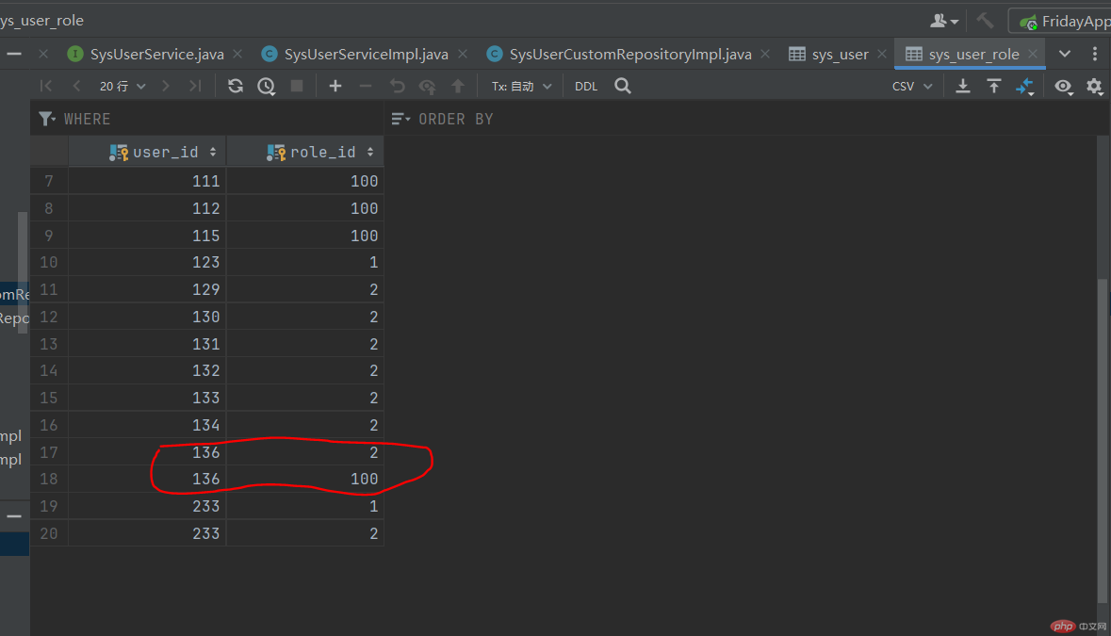Select user_id cell 134

pyautogui.click(x=147, y=425)
